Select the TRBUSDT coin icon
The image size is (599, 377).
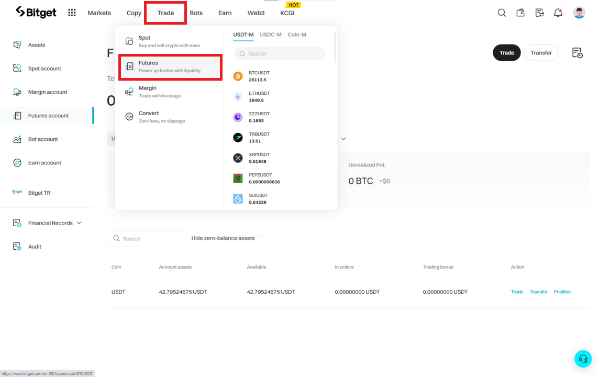click(x=238, y=138)
